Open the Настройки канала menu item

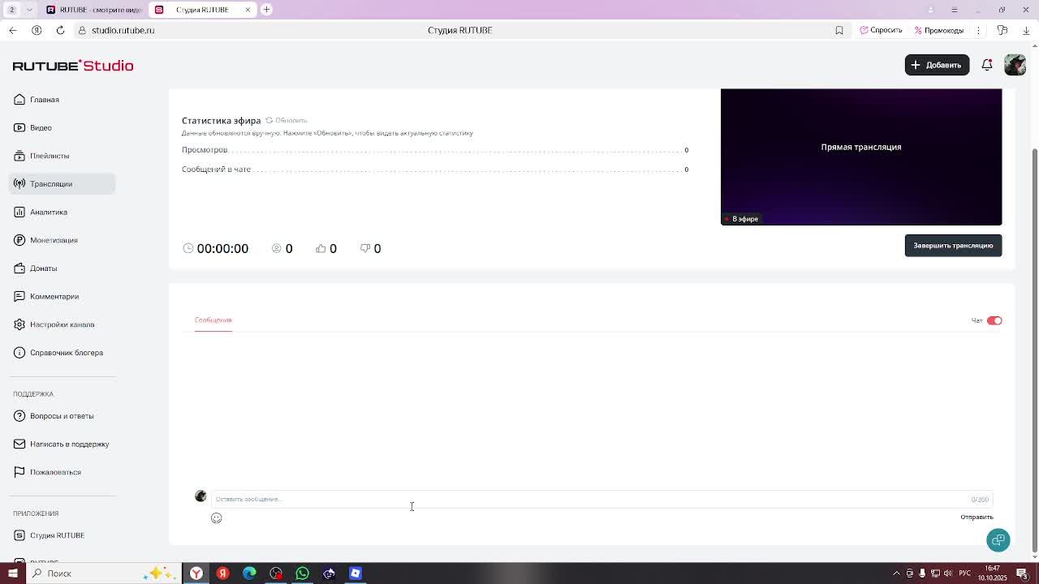(63, 324)
